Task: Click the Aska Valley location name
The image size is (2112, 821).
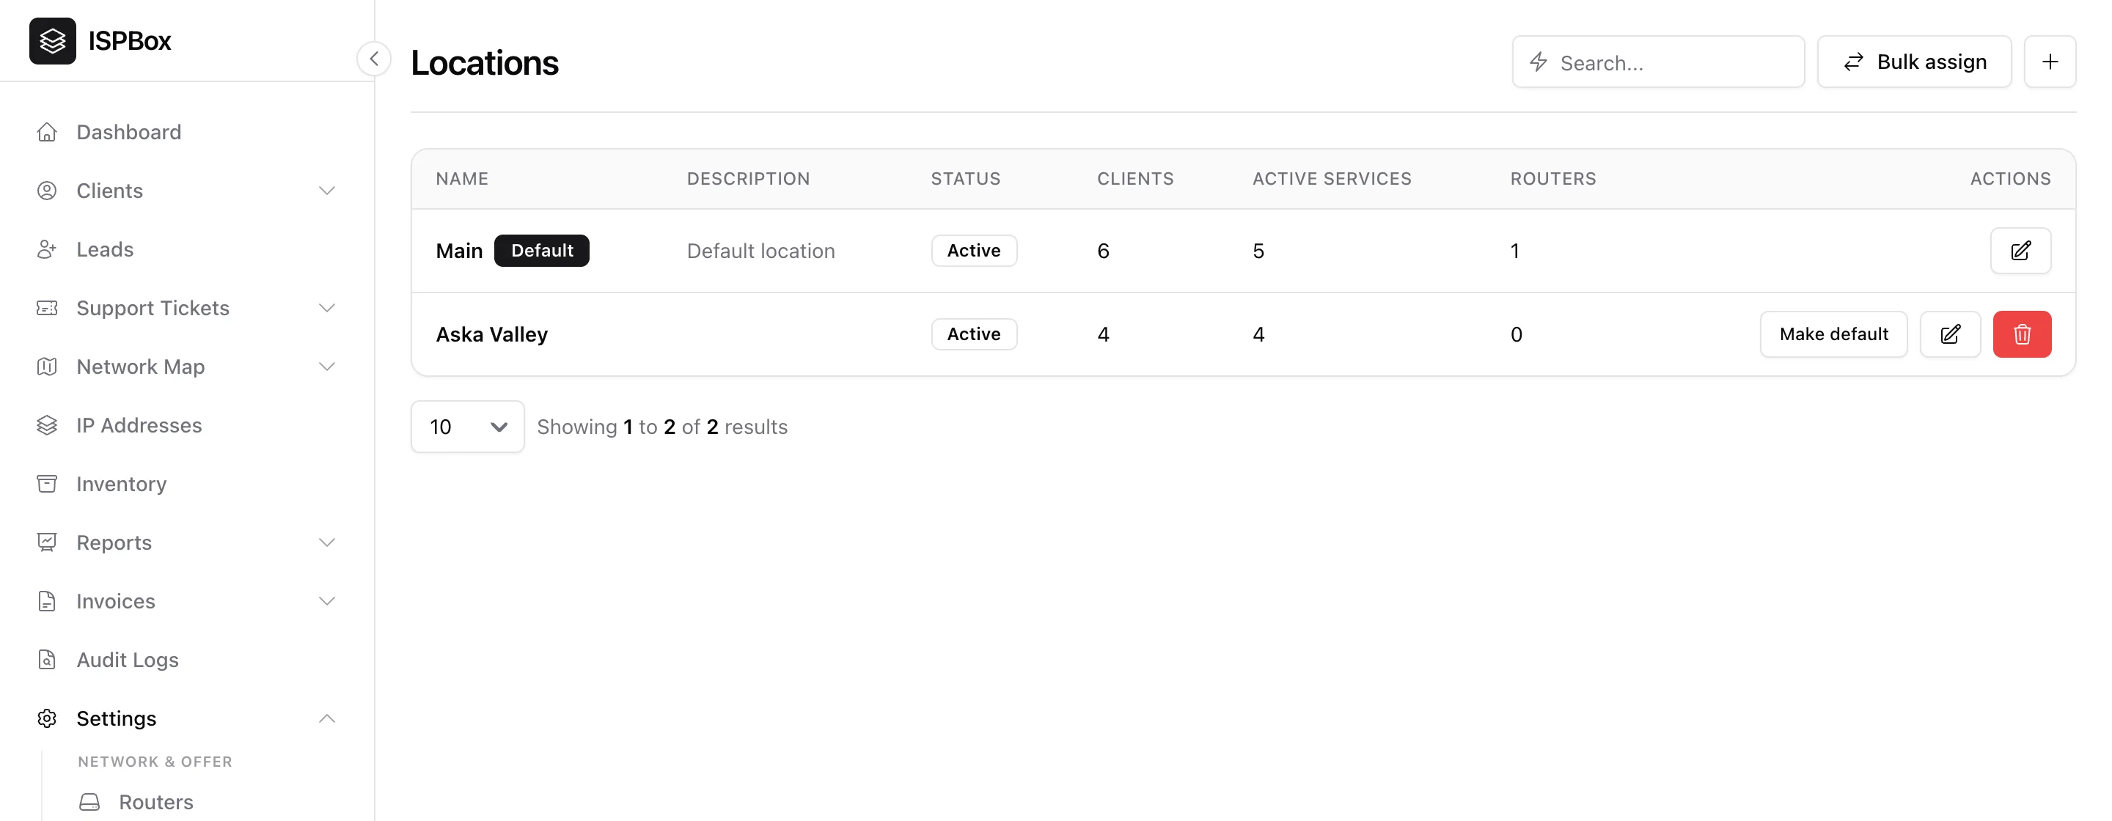Action: pos(492,334)
